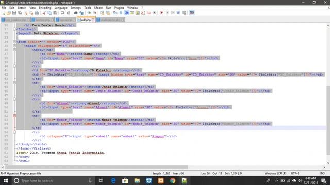This screenshot has height=185, width=330.
Task: Click the vertical scrollbar thumb
Action: [x=328, y=120]
